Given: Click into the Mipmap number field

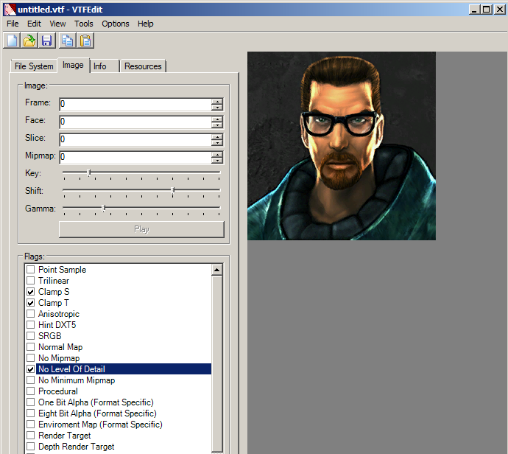Looking at the screenshot, I should coord(135,157).
